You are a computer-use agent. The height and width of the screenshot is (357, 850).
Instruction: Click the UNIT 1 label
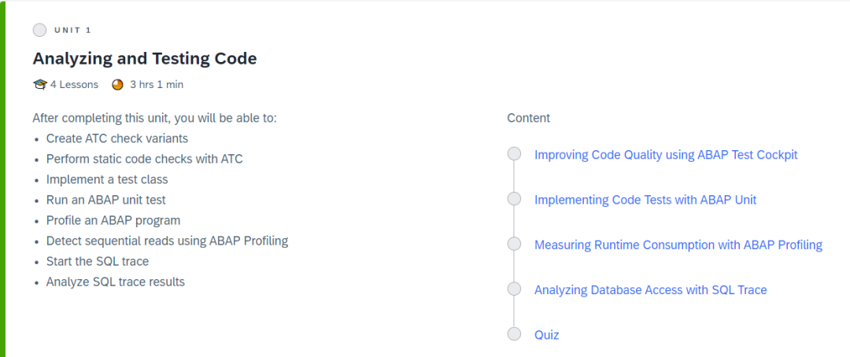pyautogui.click(x=72, y=30)
